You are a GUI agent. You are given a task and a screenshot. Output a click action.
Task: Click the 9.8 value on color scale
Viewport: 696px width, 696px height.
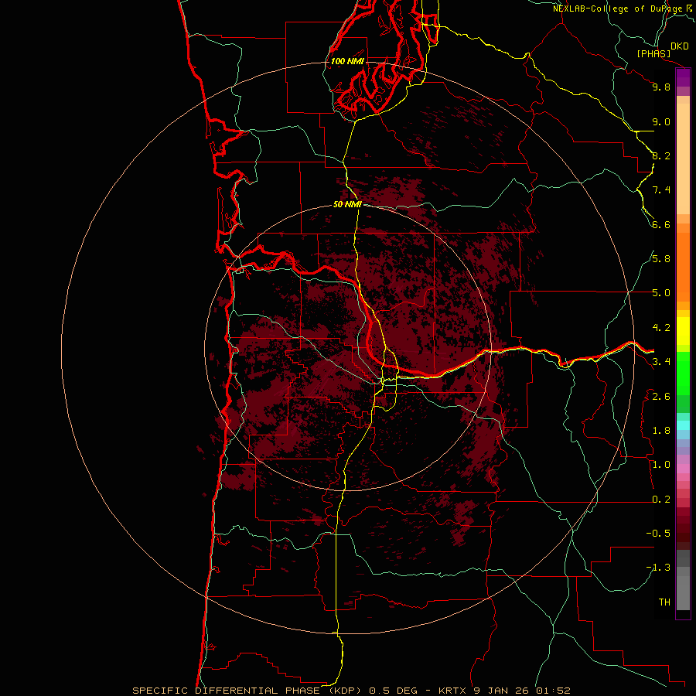[x=661, y=87]
